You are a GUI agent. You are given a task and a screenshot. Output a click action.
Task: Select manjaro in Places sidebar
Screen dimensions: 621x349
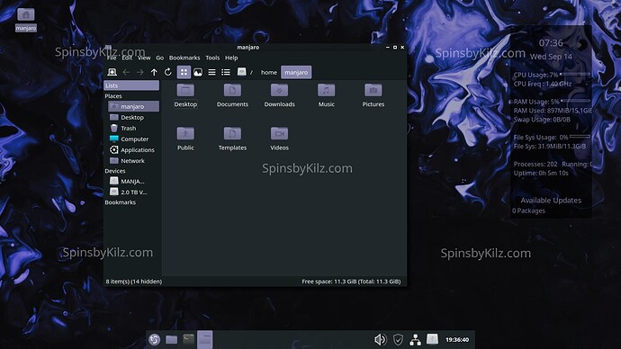(133, 106)
